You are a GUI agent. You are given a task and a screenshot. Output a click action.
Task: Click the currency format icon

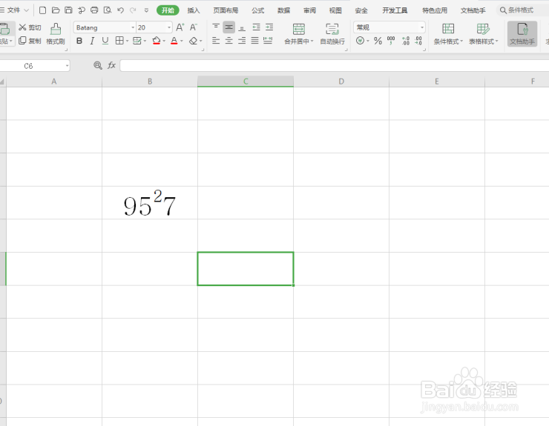(x=360, y=41)
